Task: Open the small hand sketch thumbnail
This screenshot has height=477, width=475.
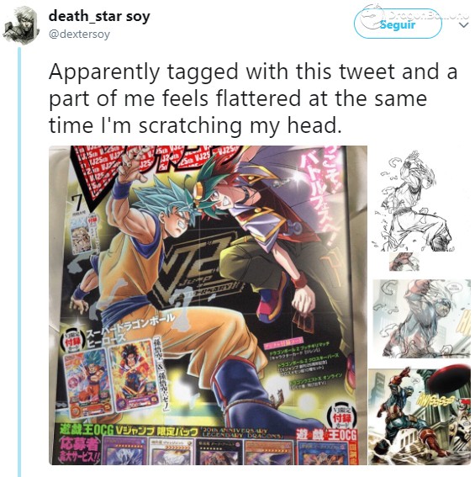Action: click(x=404, y=262)
